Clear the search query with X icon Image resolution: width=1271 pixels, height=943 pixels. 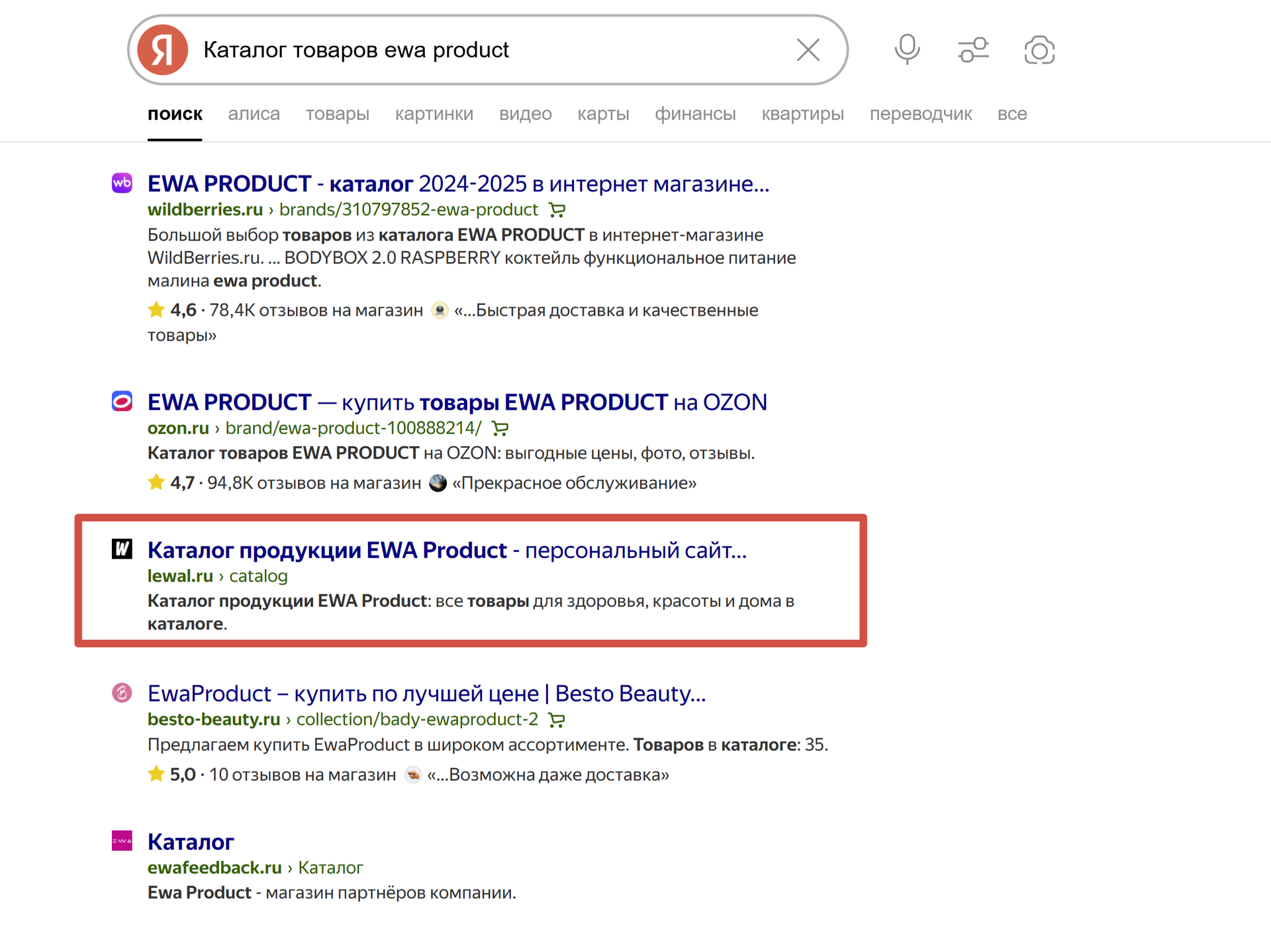pos(808,50)
